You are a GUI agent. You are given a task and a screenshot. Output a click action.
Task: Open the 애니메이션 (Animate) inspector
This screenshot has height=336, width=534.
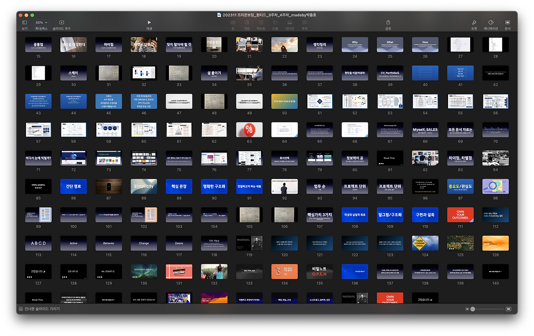491,22
